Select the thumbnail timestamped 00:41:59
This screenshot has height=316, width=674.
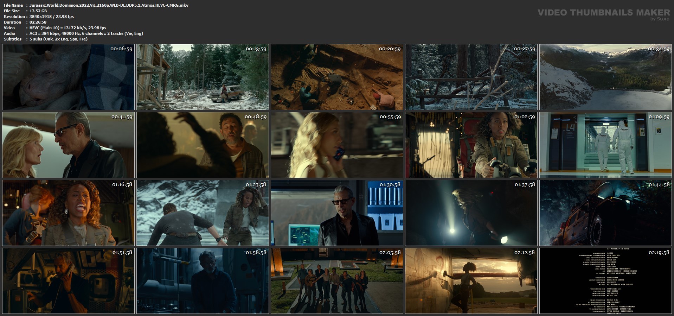coord(68,145)
